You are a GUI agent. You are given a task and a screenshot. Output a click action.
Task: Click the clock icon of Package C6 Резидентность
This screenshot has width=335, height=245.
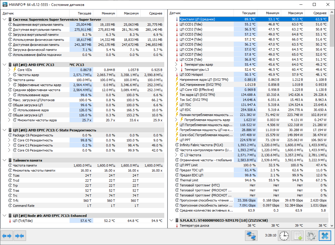[10, 135]
